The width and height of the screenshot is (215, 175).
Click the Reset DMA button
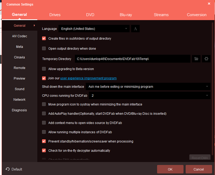200,157
